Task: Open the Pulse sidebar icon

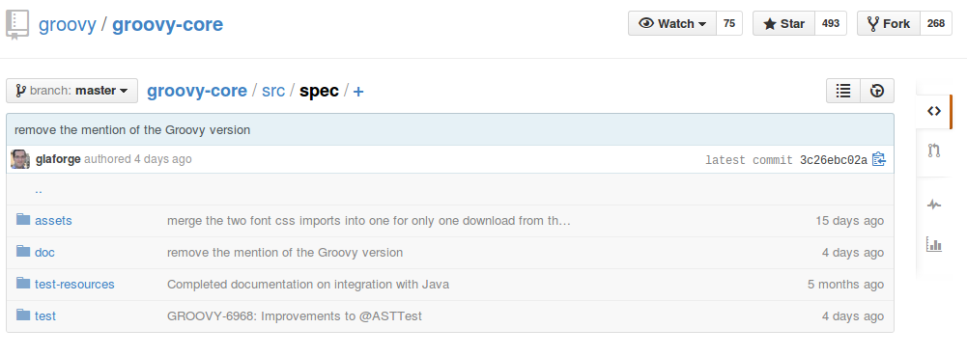Action: [934, 205]
